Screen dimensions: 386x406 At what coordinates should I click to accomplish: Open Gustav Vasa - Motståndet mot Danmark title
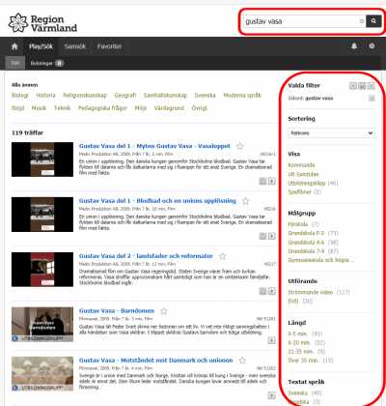[155, 361]
